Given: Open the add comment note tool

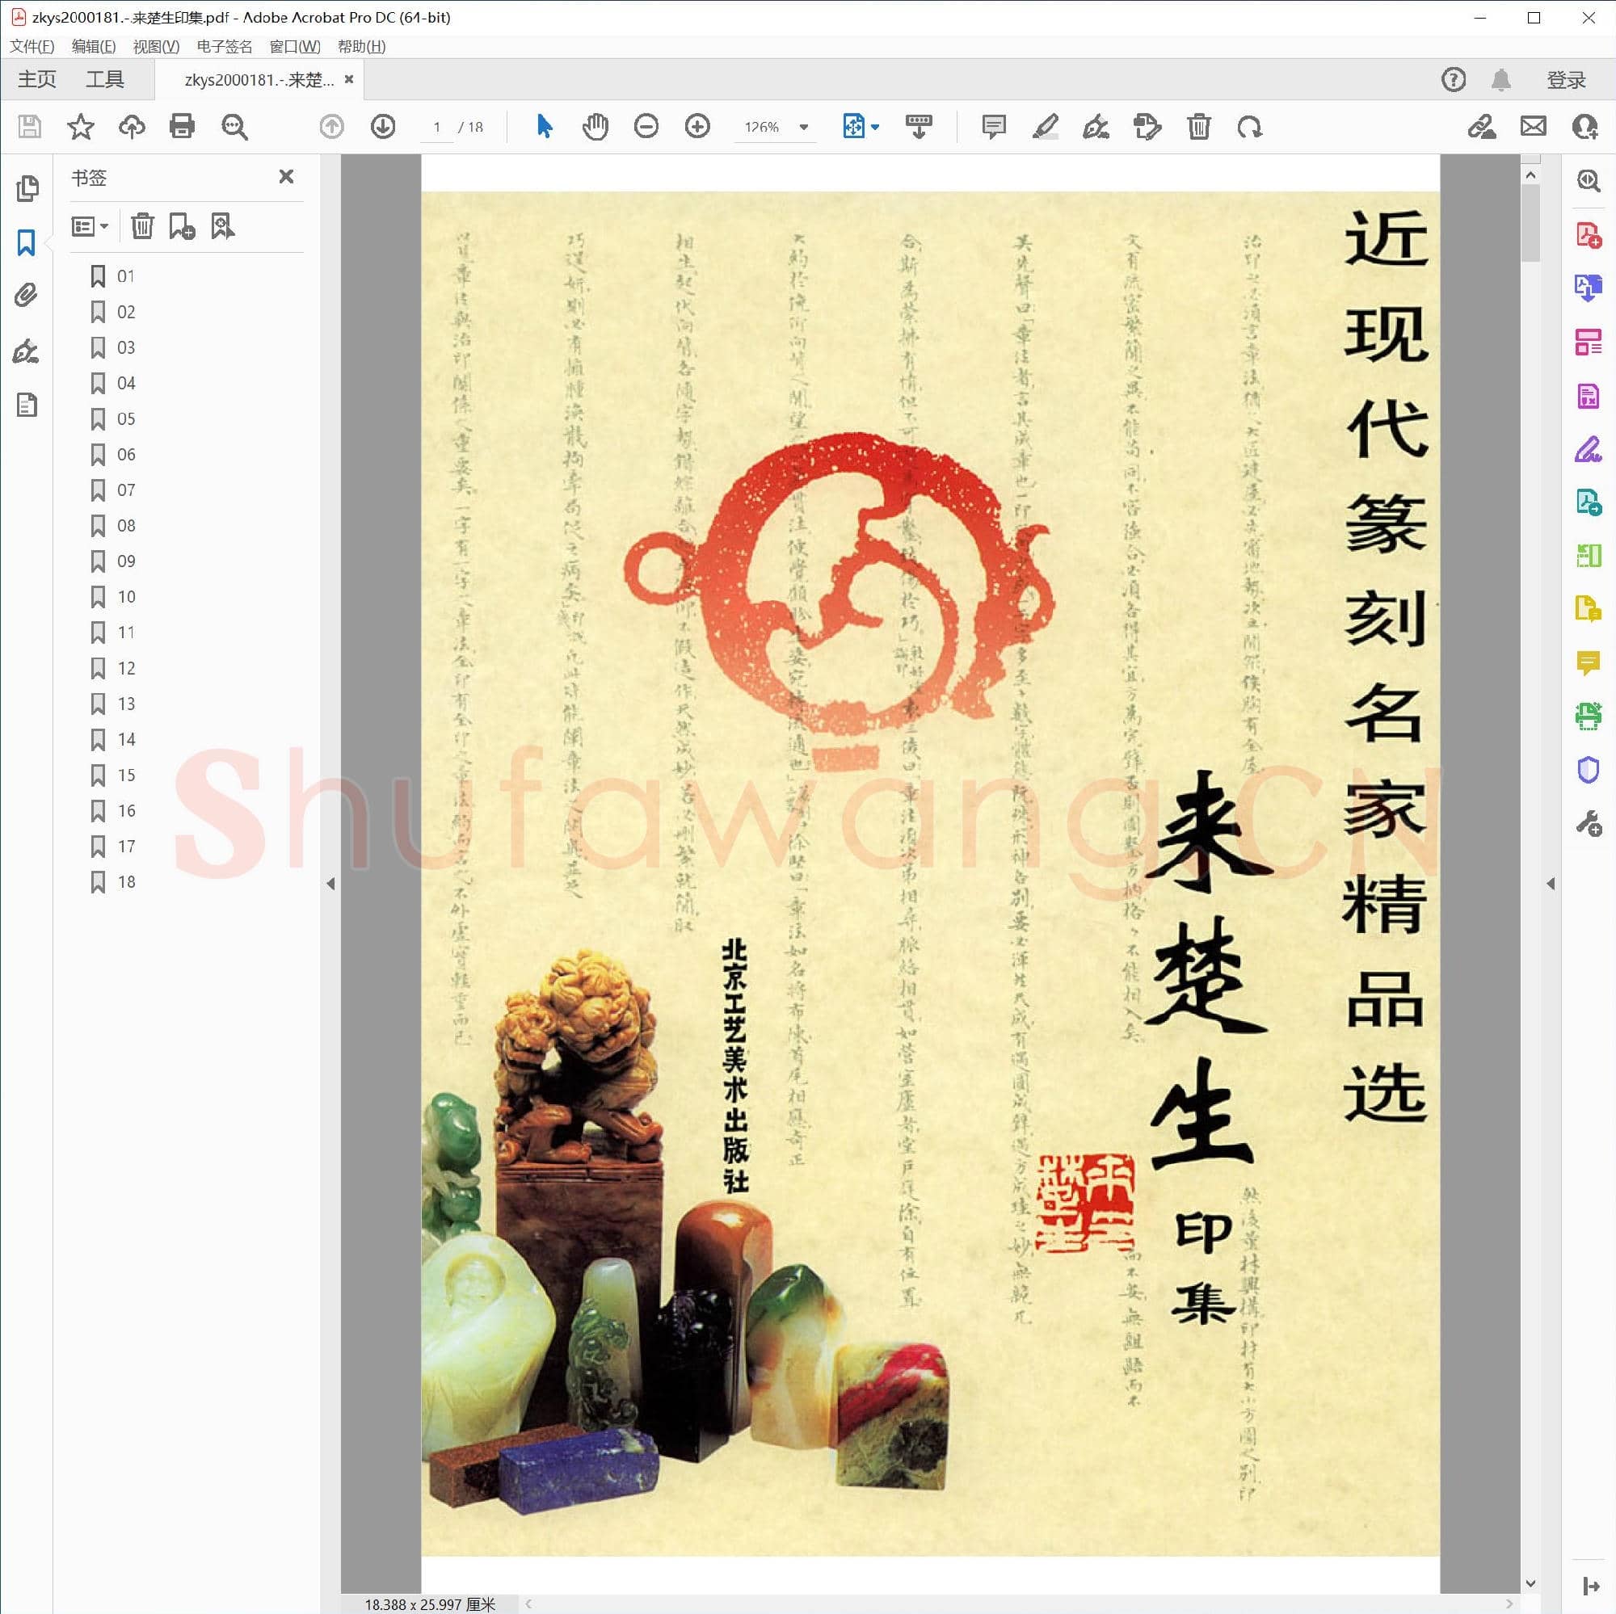Looking at the screenshot, I should 993,127.
